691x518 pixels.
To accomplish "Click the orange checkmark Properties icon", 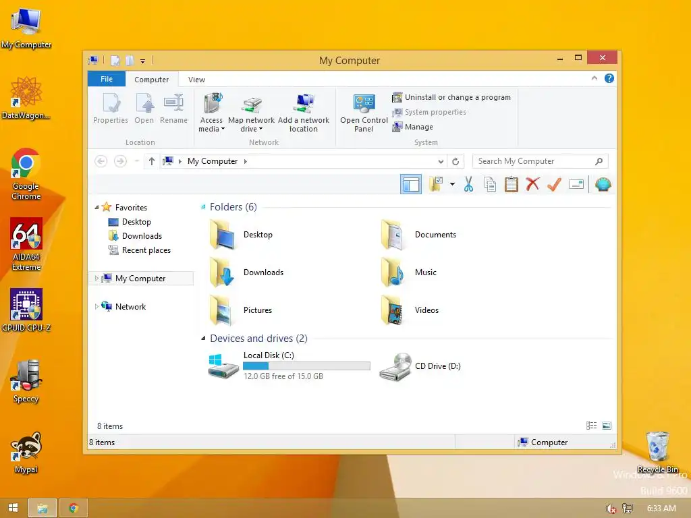I will pyautogui.click(x=555, y=184).
